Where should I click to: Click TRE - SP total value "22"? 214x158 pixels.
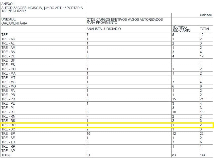click(x=202, y=134)
